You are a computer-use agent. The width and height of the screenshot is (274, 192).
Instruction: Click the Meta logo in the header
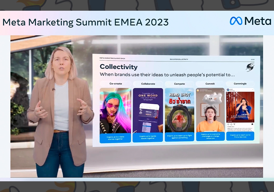[250, 21]
